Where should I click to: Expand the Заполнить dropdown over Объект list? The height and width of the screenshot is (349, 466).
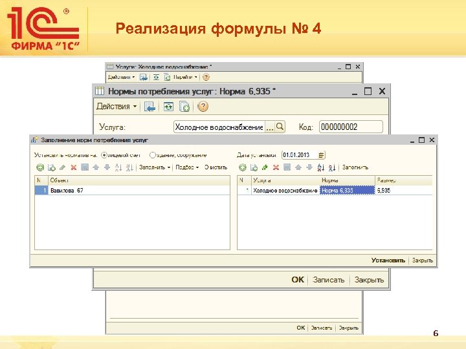pos(155,167)
